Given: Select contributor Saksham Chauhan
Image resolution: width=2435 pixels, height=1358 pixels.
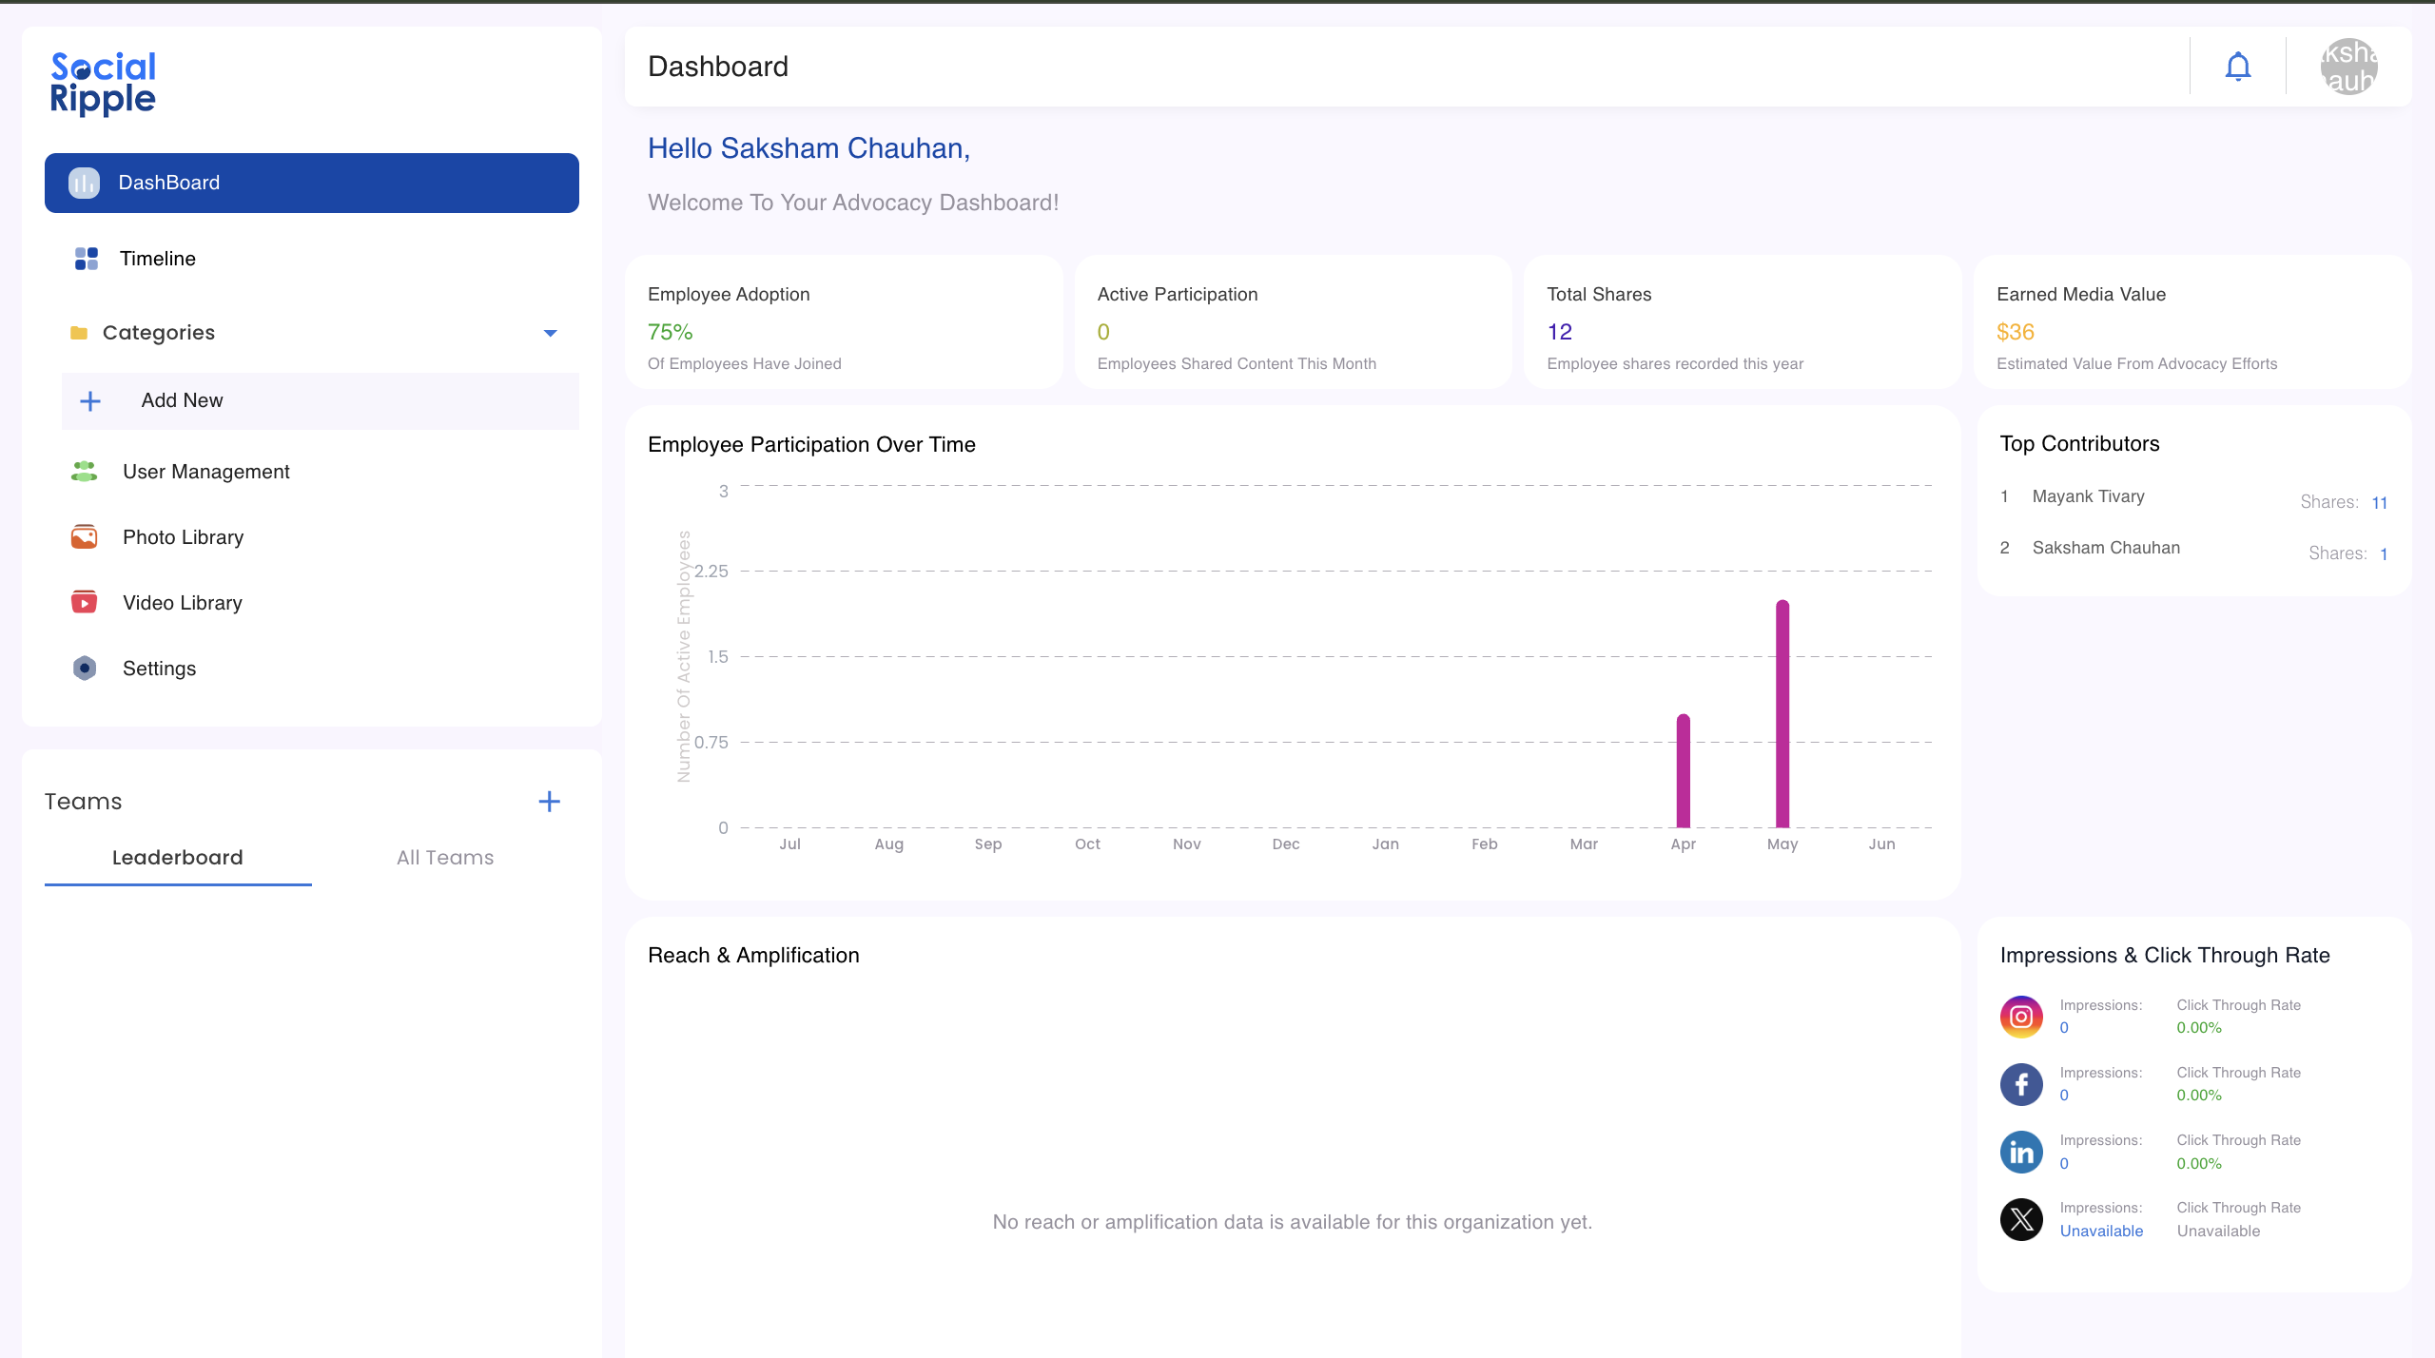Looking at the screenshot, I should coord(2106,548).
